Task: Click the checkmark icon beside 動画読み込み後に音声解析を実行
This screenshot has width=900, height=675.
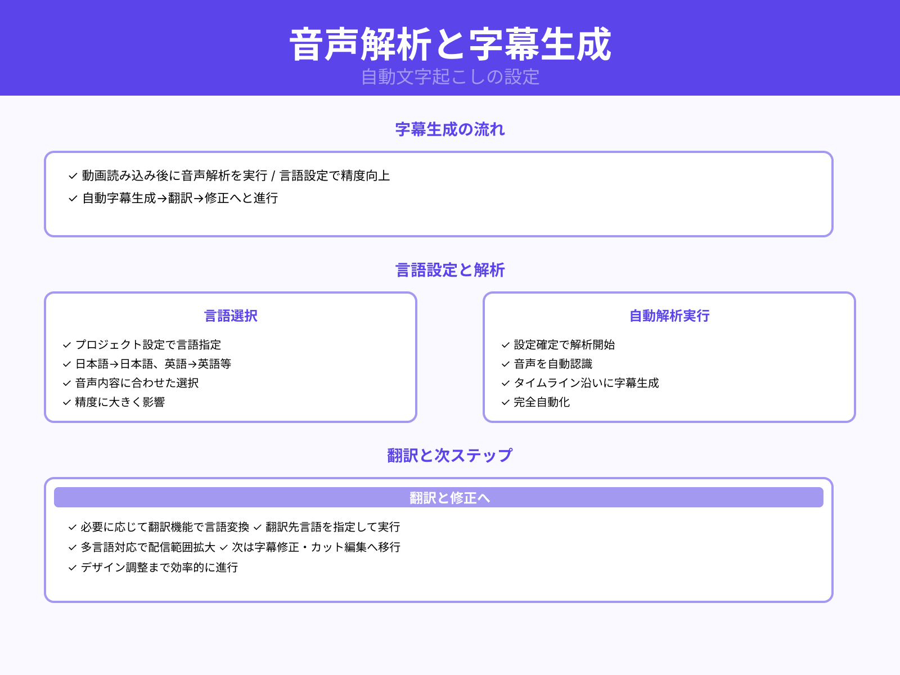Action: (x=71, y=176)
